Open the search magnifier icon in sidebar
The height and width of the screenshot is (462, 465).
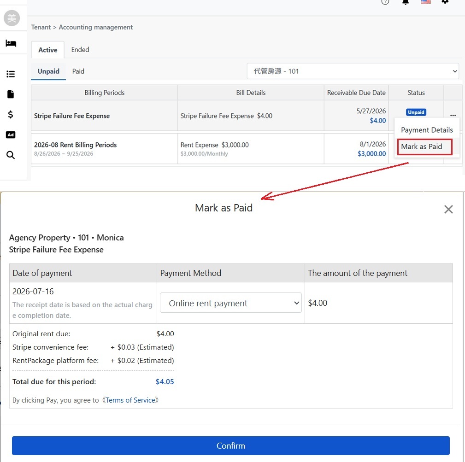tap(11, 155)
